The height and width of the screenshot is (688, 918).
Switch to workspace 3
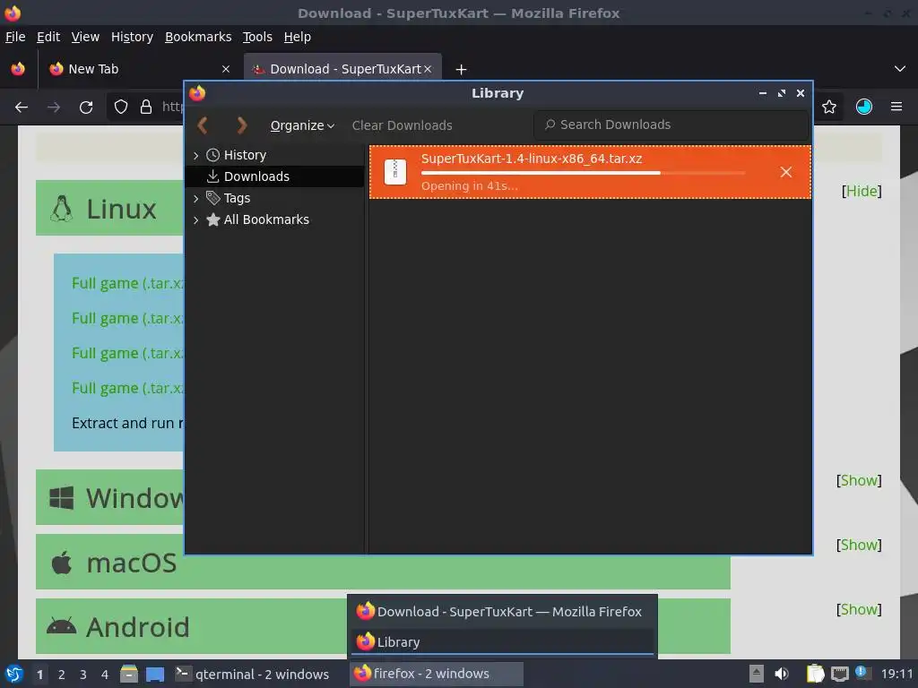[83, 675]
